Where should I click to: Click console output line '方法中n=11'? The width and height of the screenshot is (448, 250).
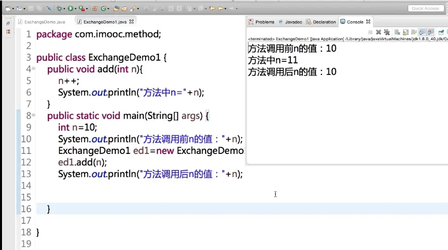pyautogui.click(x=273, y=60)
